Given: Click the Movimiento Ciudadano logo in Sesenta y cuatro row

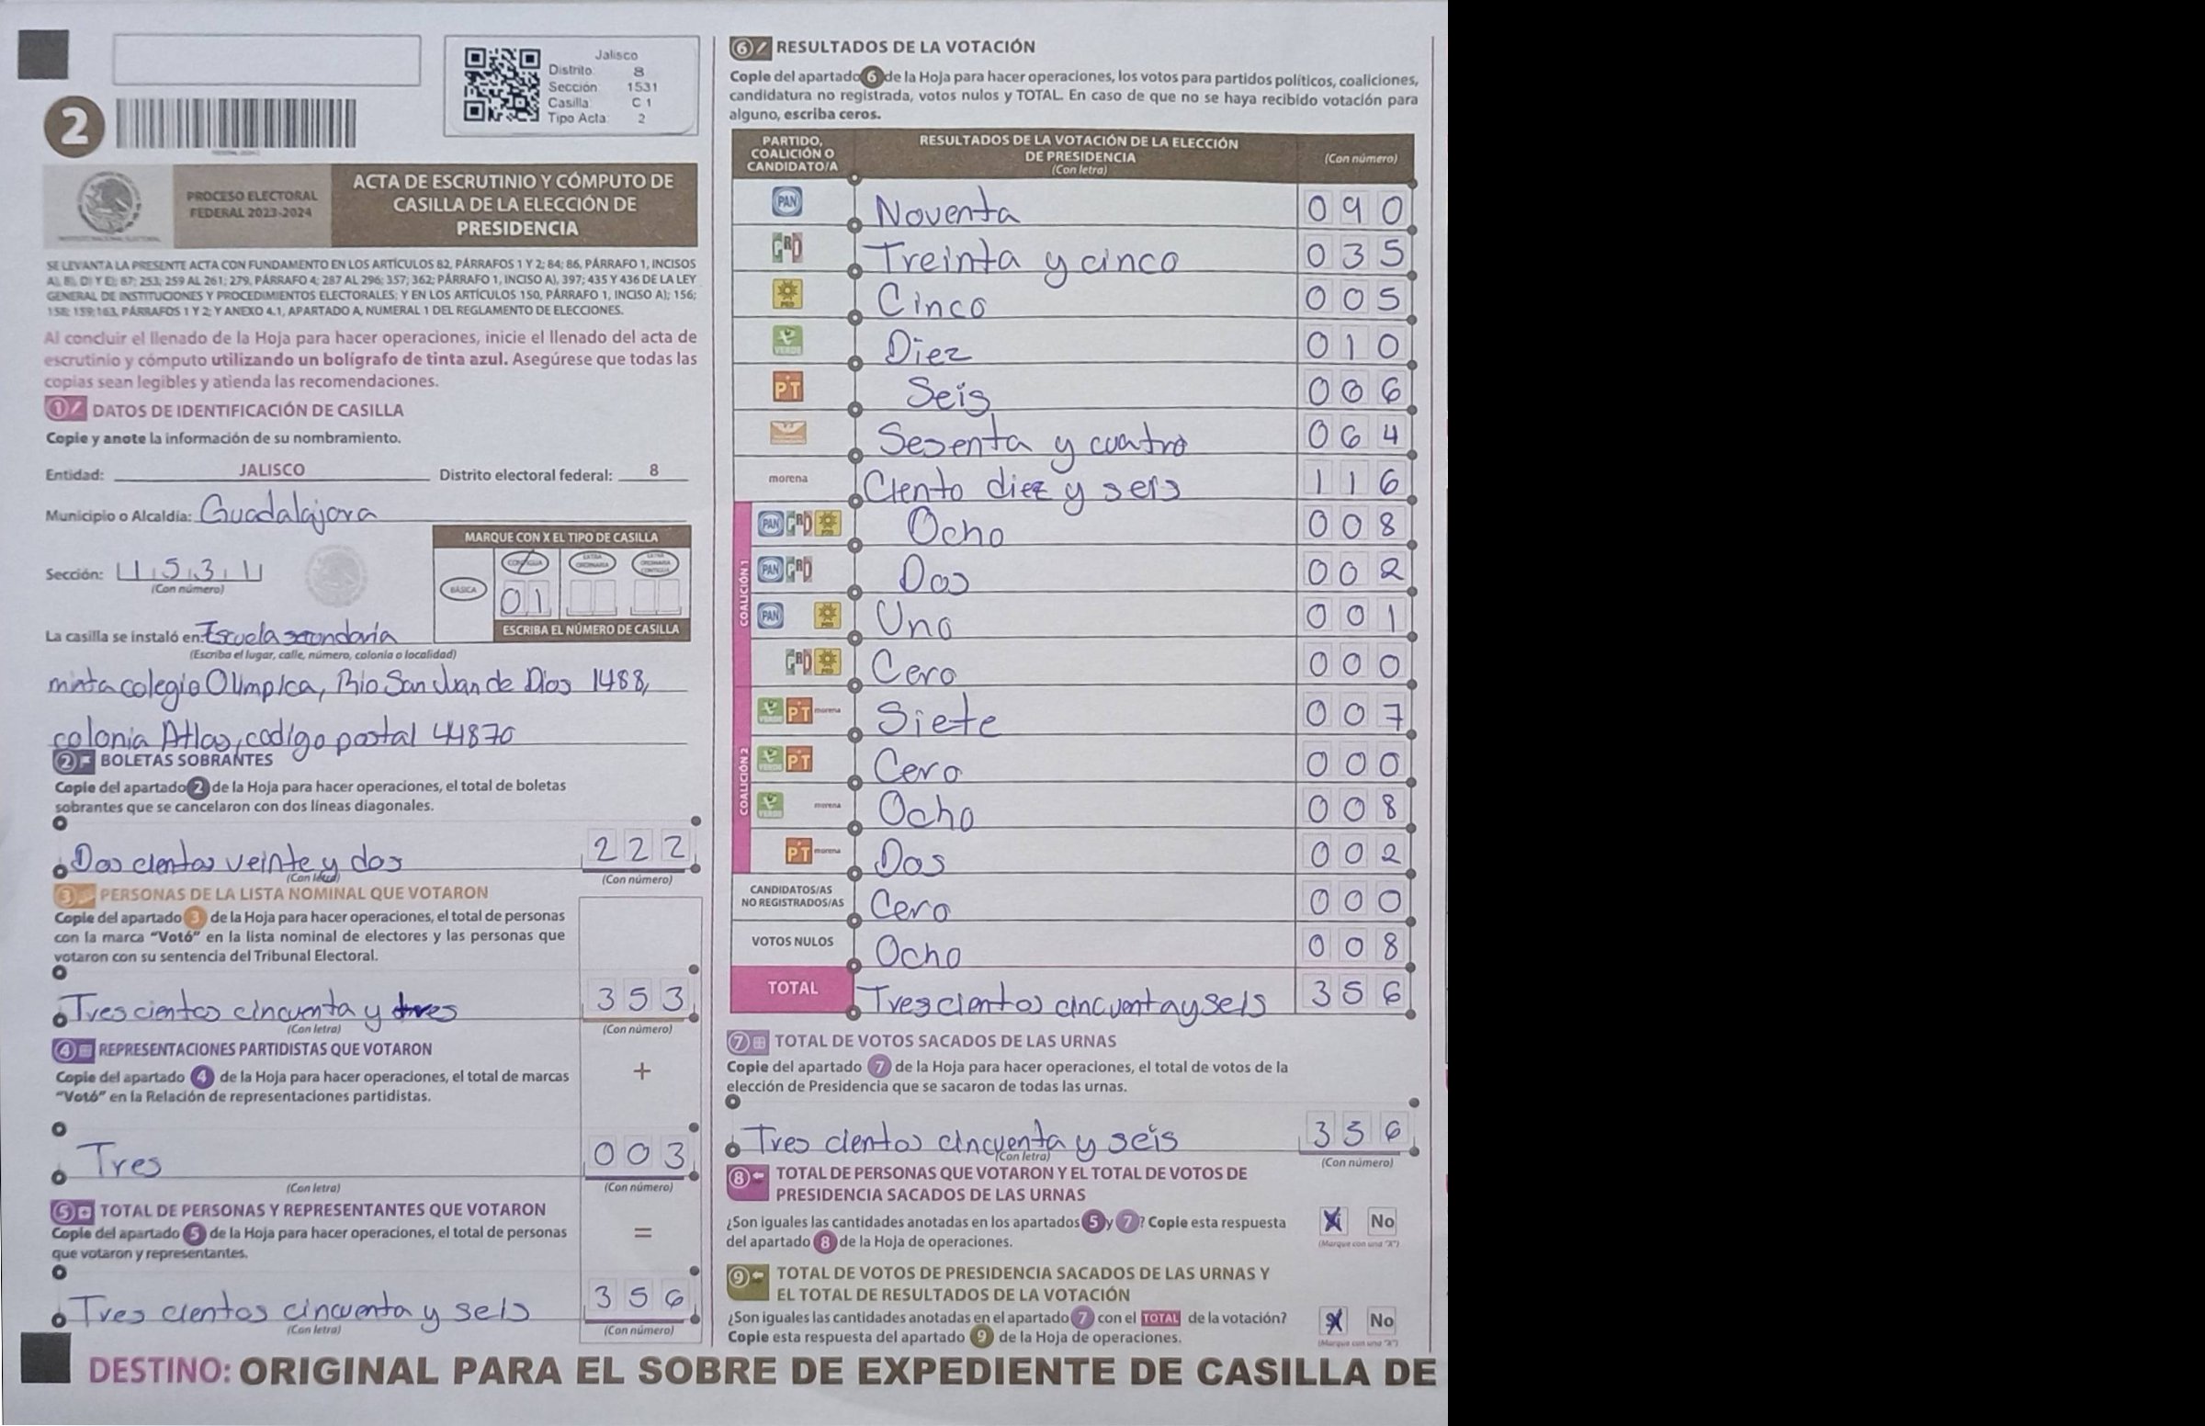Looking at the screenshot, I should pos(787,433).
